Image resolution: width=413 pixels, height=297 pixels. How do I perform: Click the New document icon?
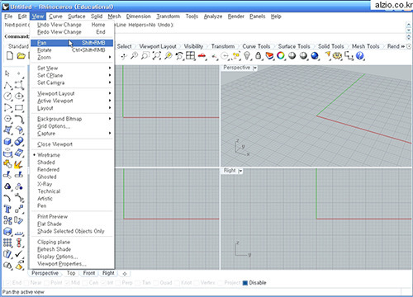click(x=10, y=56)
